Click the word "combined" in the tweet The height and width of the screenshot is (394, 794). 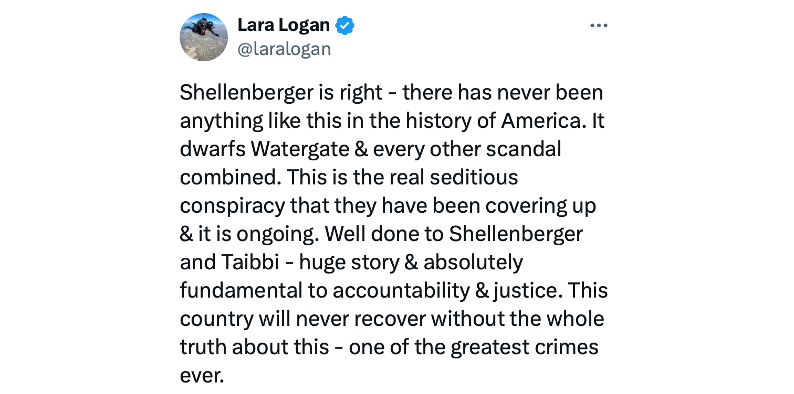click(229, 178)
